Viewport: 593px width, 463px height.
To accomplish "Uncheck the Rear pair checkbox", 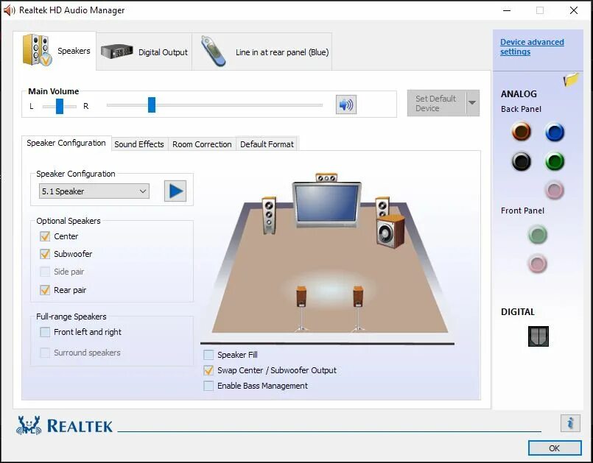I will pos(45,290).
